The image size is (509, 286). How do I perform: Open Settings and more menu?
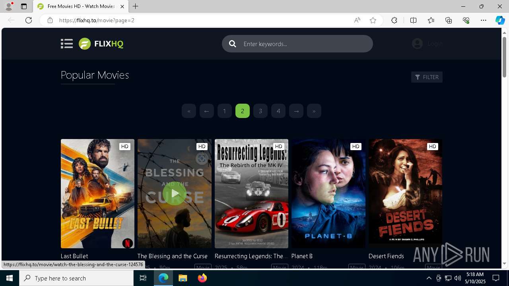[x=484, y=20]
